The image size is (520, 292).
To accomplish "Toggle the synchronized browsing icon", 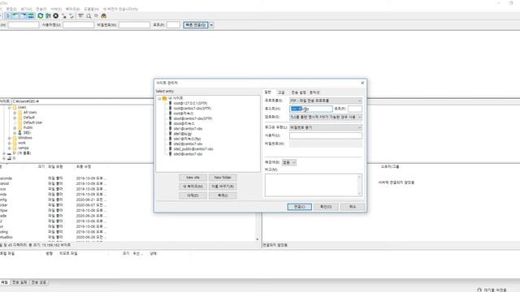I will click(x=96, y=16).
